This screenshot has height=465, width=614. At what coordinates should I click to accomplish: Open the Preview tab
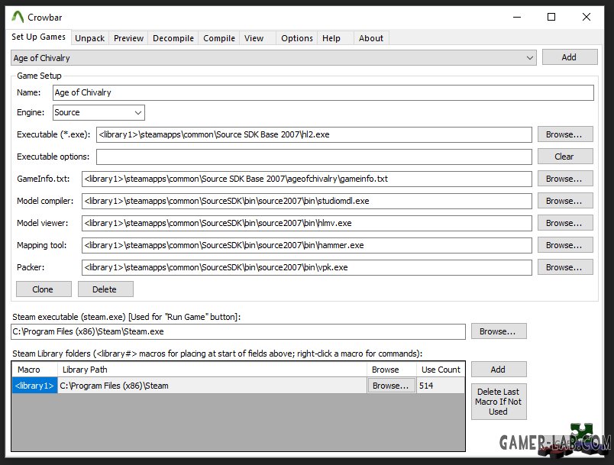128,38
